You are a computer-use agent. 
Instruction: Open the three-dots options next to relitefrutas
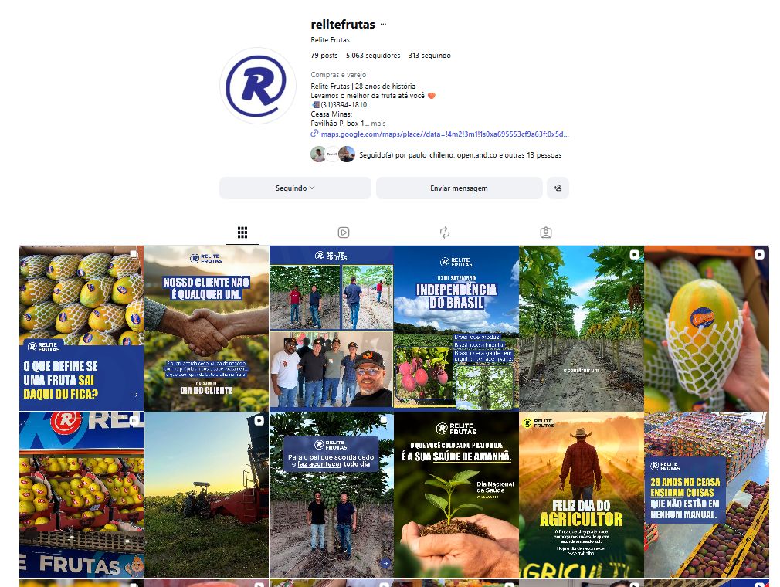tap(383, 25)
